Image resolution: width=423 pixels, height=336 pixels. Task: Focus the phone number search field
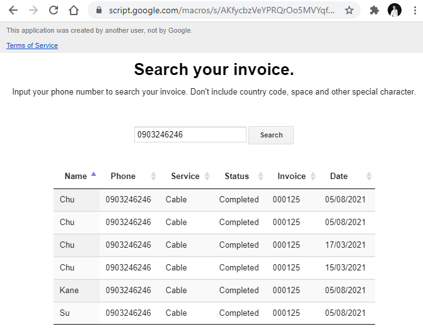coord(190,134)
